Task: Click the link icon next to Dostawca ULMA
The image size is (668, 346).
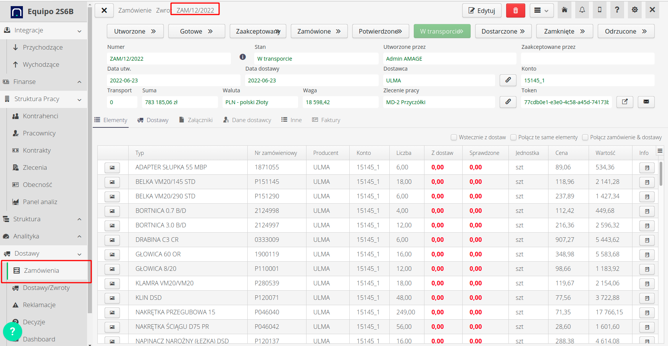Action: [x=508, y=80]
